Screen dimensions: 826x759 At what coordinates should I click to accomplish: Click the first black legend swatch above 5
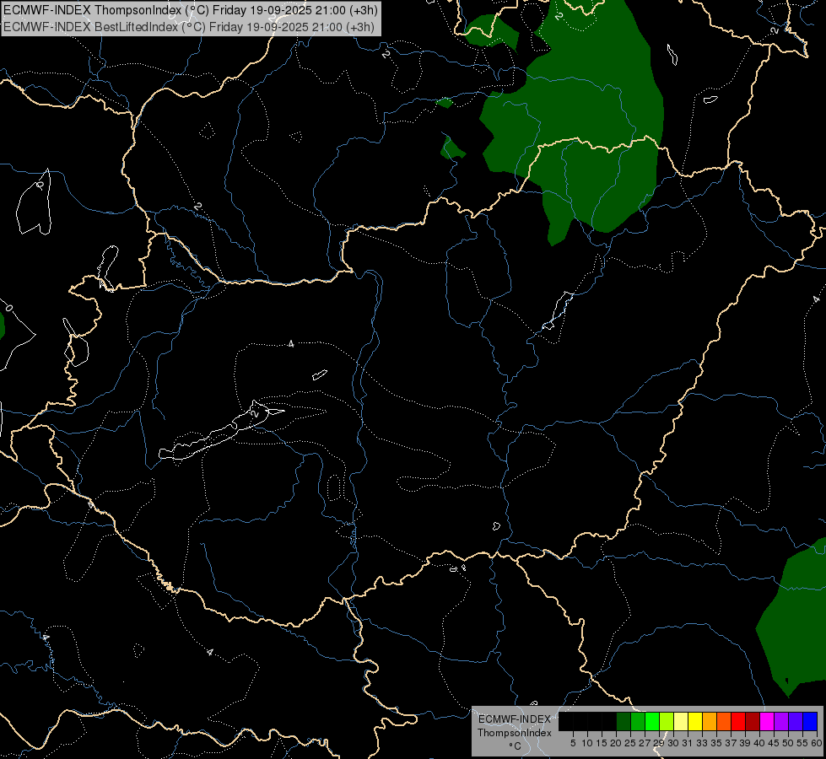[x=566, y=721]
